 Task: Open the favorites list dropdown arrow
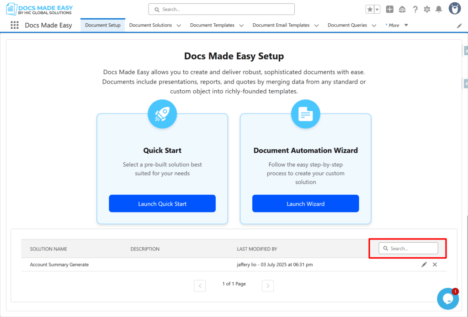[x=377, y=9]
